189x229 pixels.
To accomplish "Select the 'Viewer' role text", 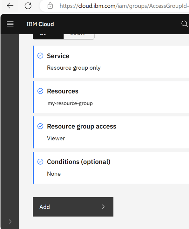I will (x=56, y=138).
